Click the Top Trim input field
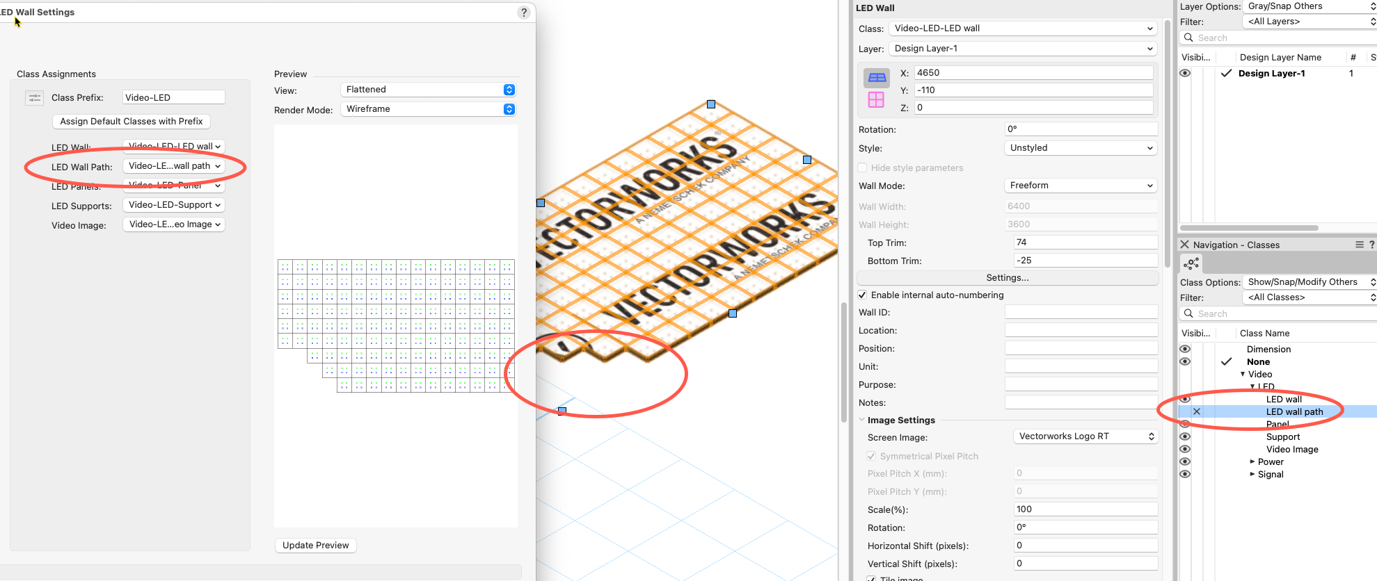 point(1085,243)
